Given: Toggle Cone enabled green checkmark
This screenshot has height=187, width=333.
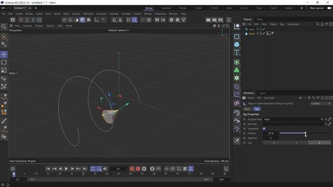Looking at the screenshot, I should 264,33.
